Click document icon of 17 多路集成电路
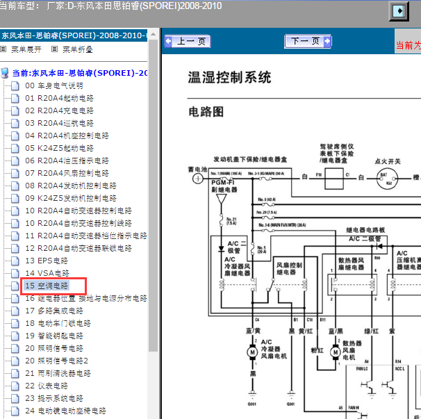 pos(15,311)
